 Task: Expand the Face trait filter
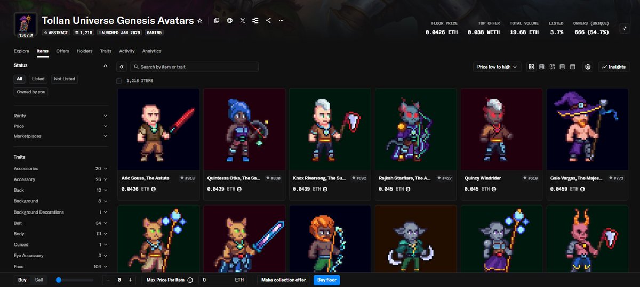pyautogui.click(x=61, y=267)
